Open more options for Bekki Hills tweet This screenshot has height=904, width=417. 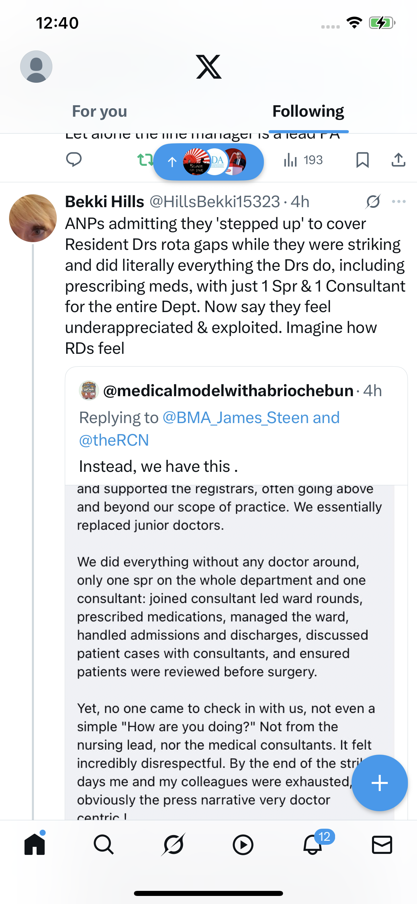[x=399, y=201]
